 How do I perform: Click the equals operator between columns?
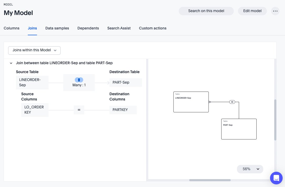79,110
